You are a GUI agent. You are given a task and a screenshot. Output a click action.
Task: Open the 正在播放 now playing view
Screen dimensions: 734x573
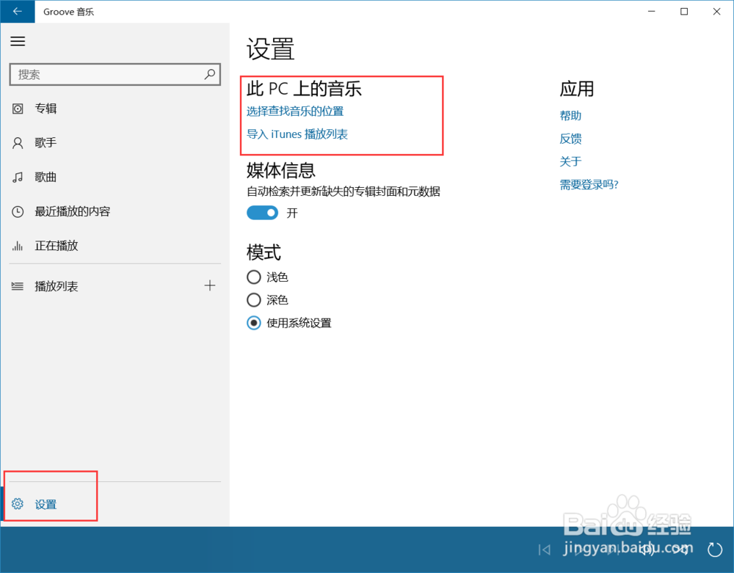click(115, 246)
